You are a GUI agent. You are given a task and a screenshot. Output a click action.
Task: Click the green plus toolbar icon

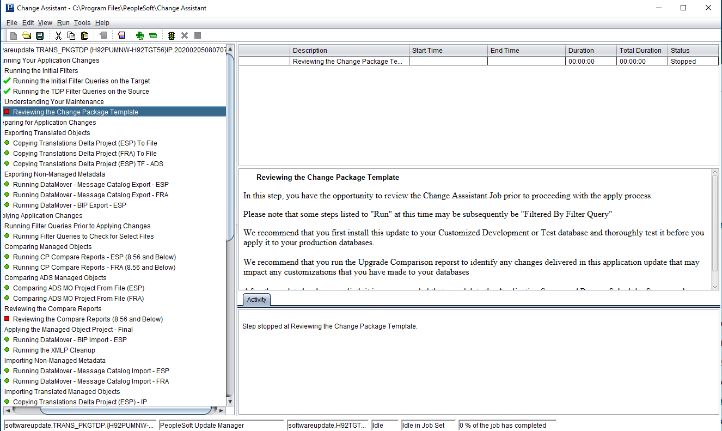[x=139, y=35]
